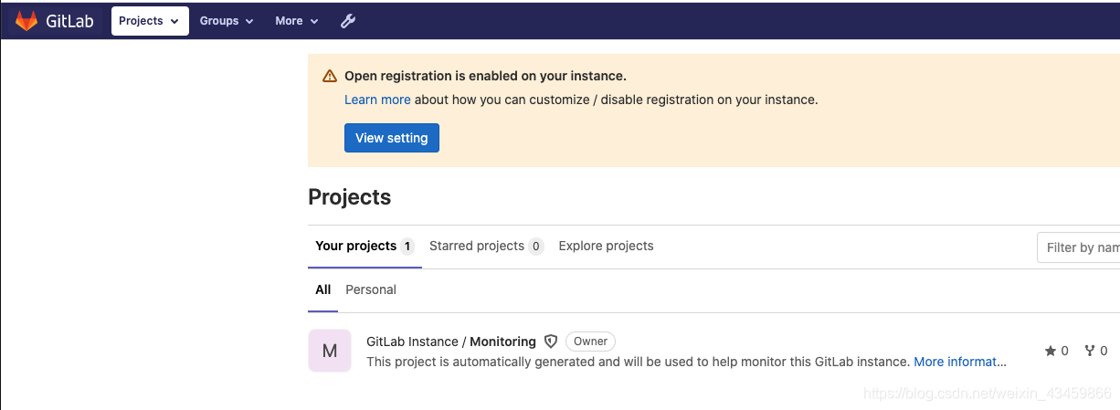Click the More information link for Monitoring
The image size is (1120, 410).
coord(960,362)
